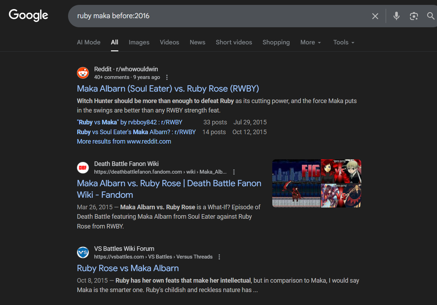
Task: Click the deathbattlefanon.fandom.com URL breadcrumb
Action: tap(160, 172)
